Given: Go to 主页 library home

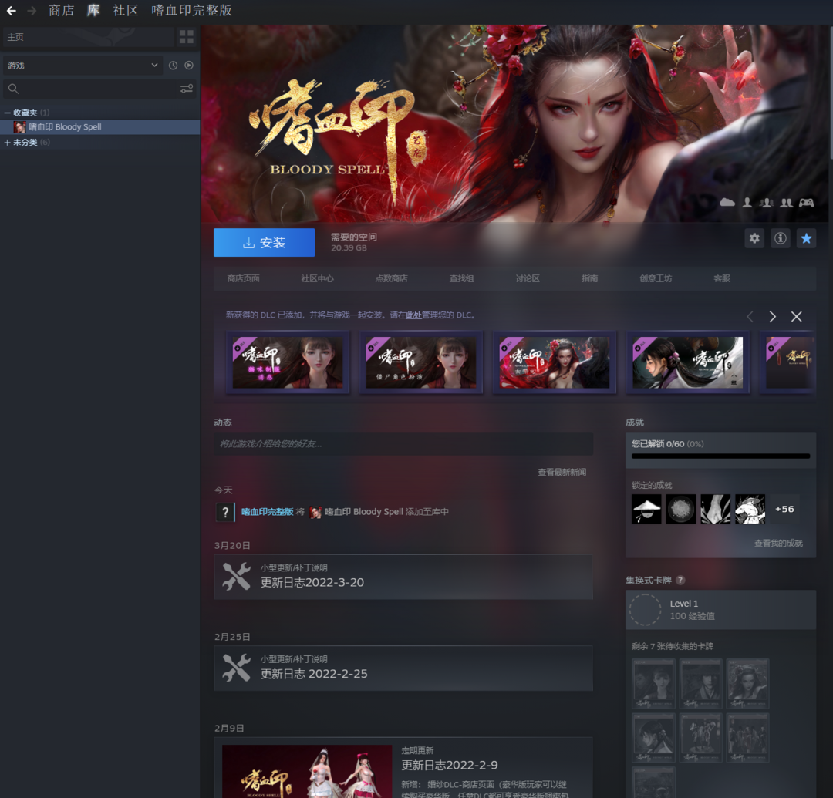Looking at the screenshot, I should pyautogui.click(x=89, y=37).
